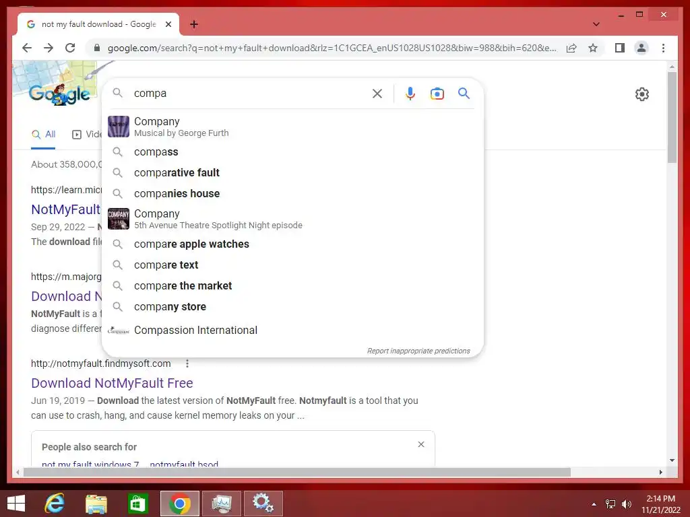Choose the 'compass' suggestion

292,151
